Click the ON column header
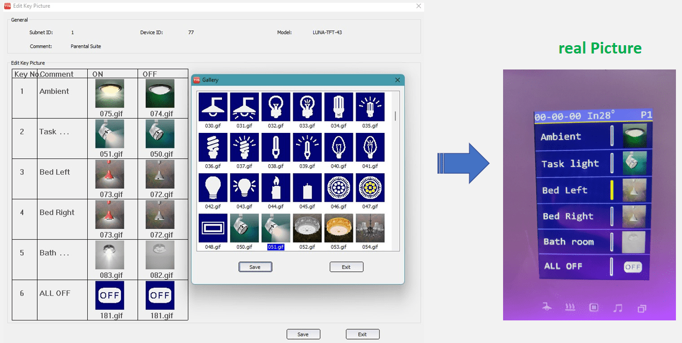Viewport: 682px width, 343px height. pyautogui.click(x=113, y=74)
